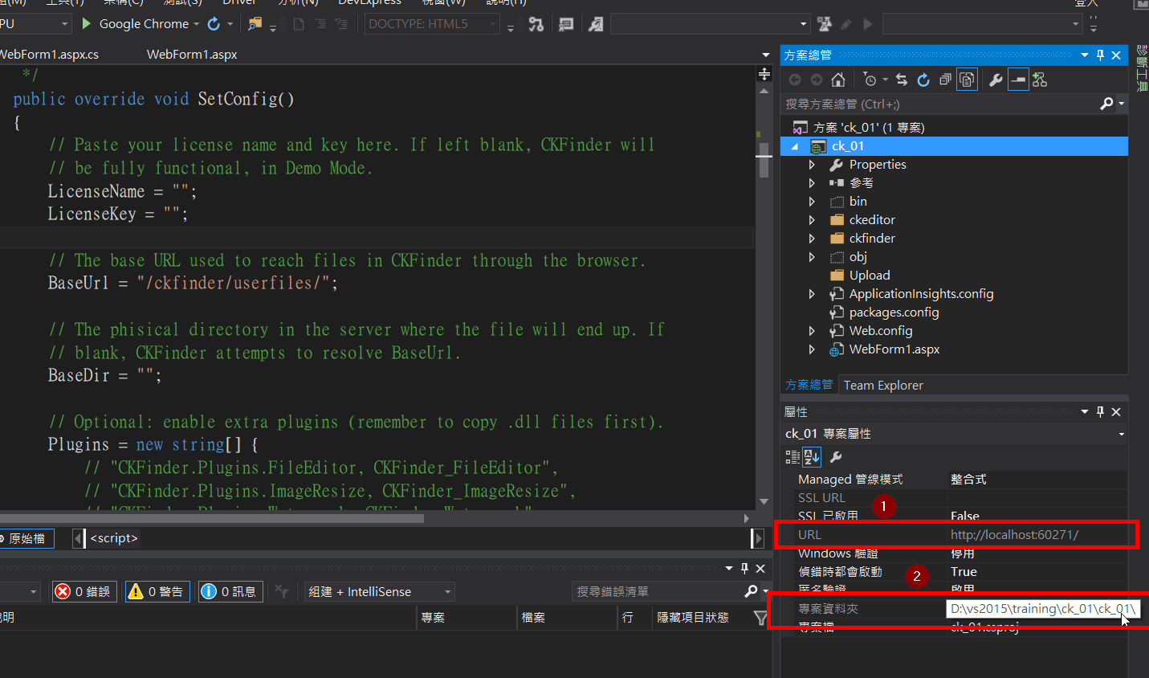Open the ck_01 專案屬性 object dropdown
The image size is (1149, 678).
(x=1122, y=434)
